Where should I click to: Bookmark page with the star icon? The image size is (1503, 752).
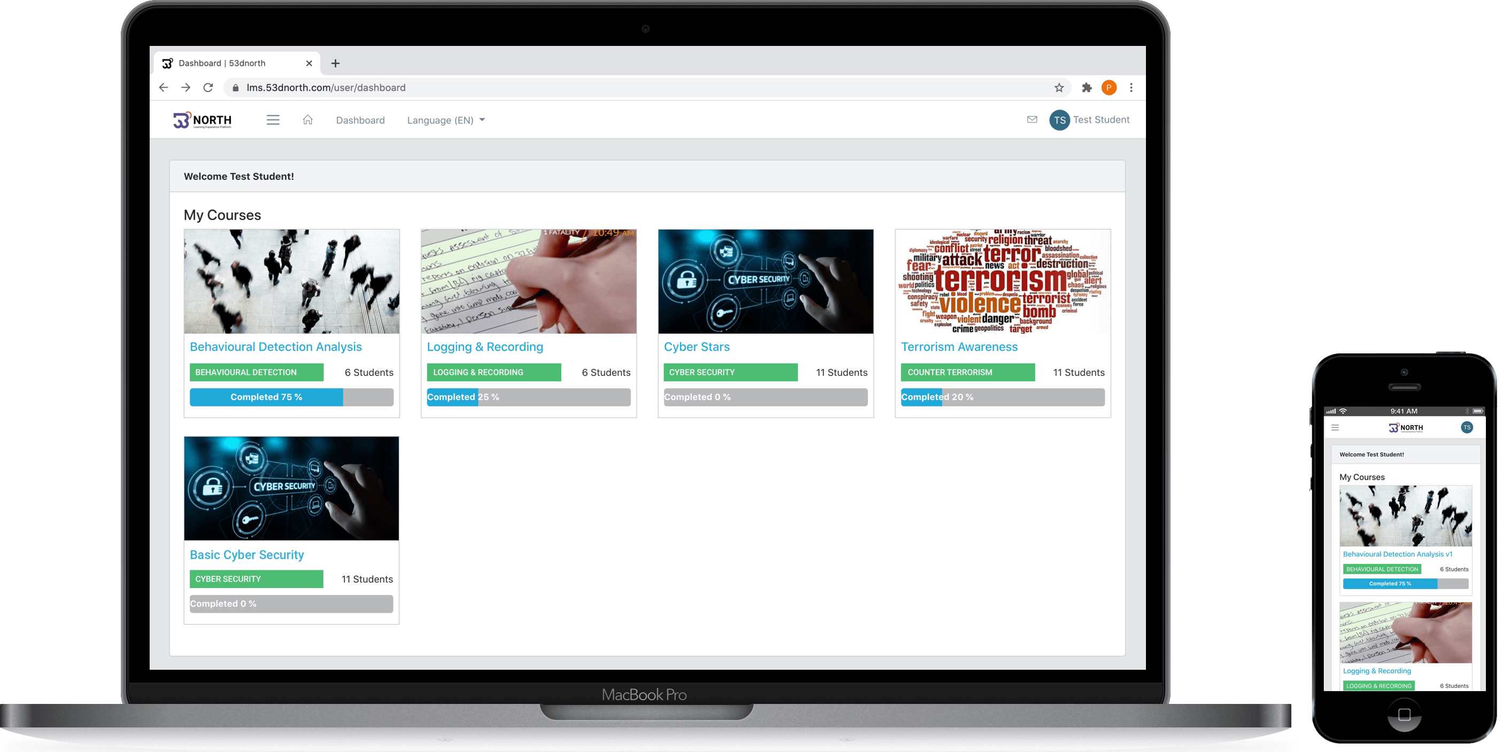point(1058,88)
